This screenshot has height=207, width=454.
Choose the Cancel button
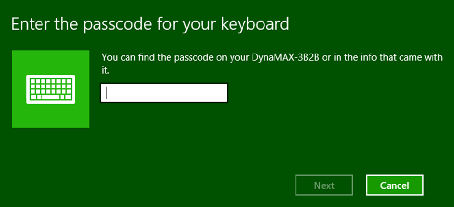coord(395,185)
